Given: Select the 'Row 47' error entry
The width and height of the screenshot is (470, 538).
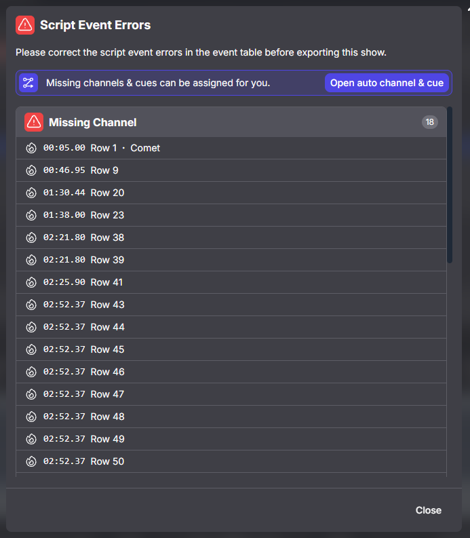Looking at the screenshot, I should coord(231,394).
